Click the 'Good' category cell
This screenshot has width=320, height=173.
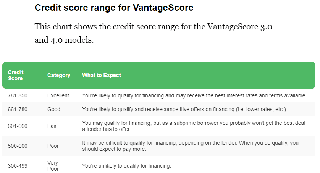click(x=54, y=109)
